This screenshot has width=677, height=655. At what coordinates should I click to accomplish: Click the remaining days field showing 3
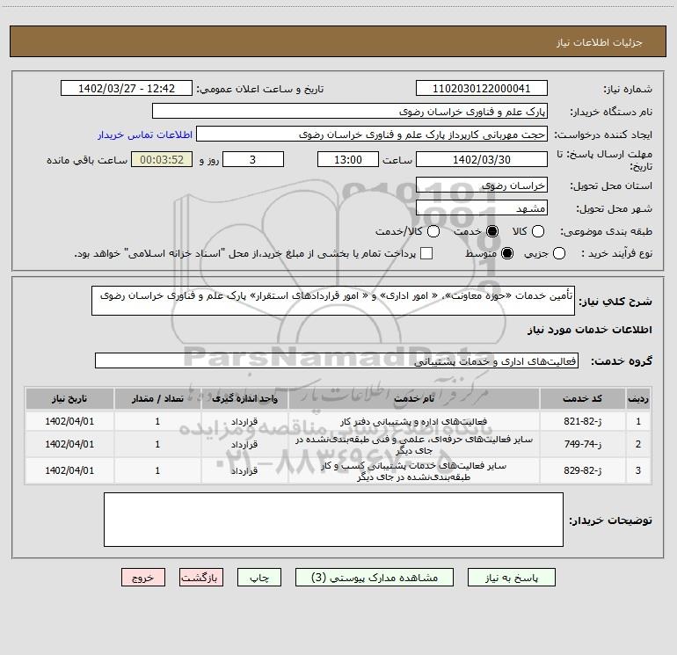(253, 159)
